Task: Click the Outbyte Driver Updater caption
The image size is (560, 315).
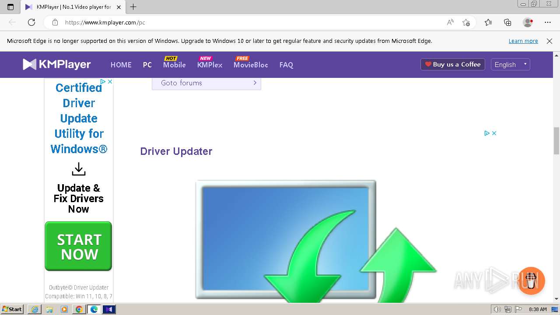Action: [79, 287]
